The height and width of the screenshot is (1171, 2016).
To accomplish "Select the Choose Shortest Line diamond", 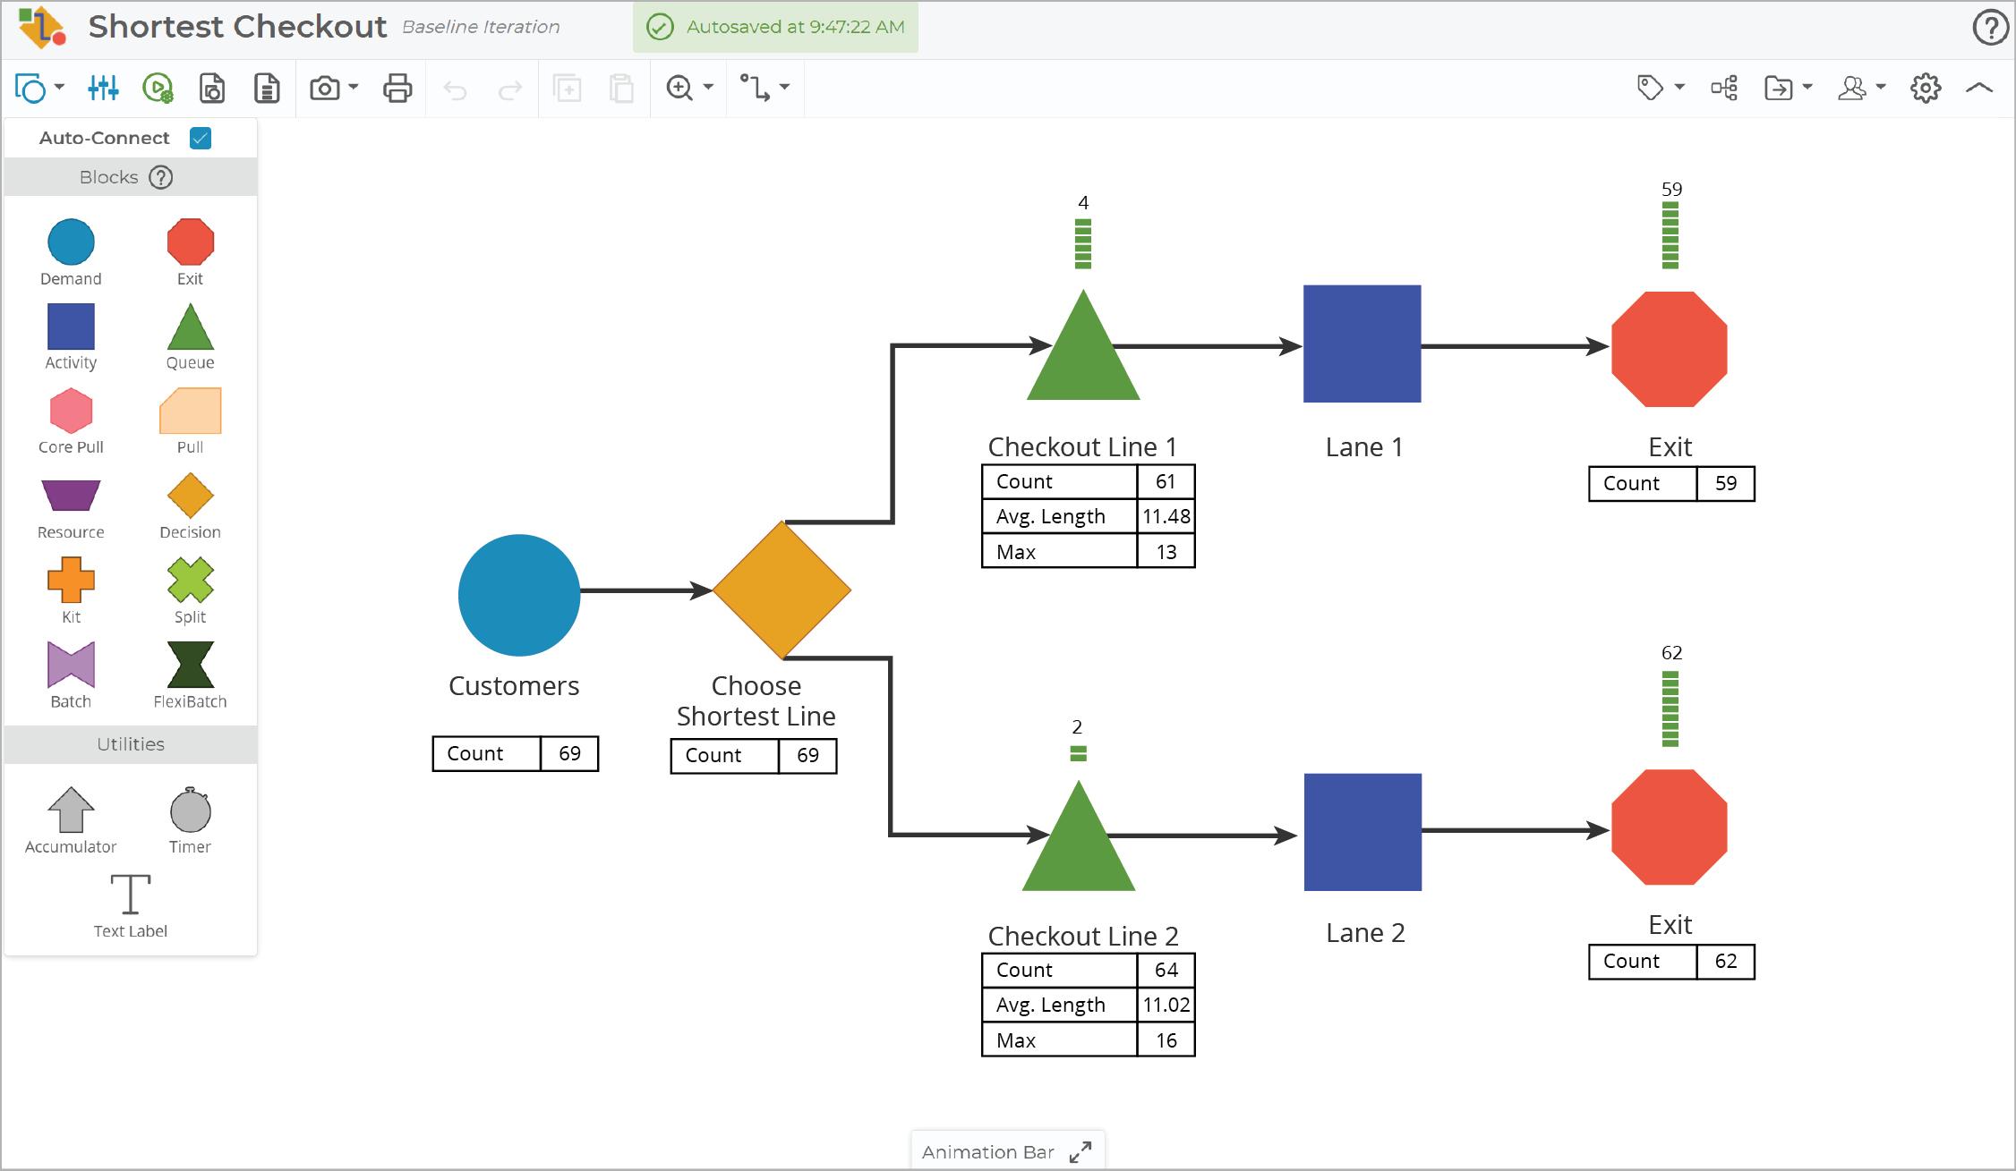I will (x=782, y=590).
